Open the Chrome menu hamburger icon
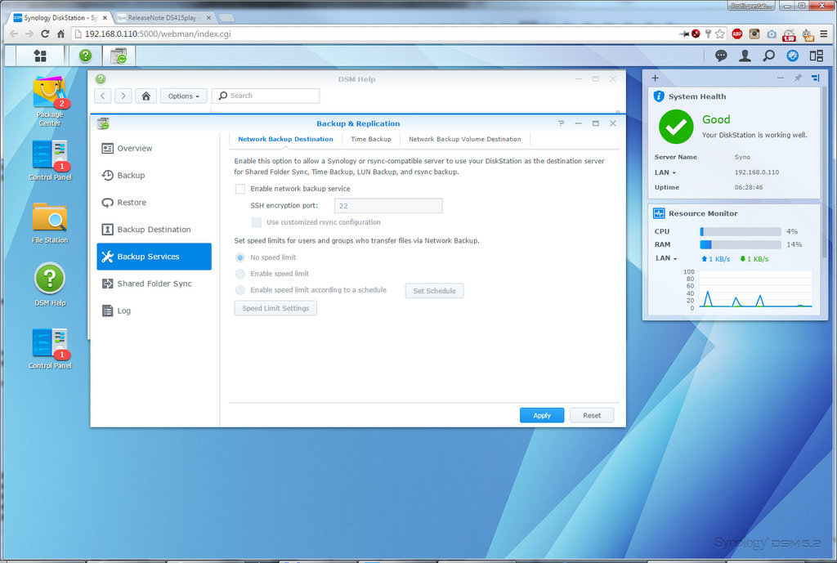This screenshot has width=837, height=563. [x=824, y=34]
